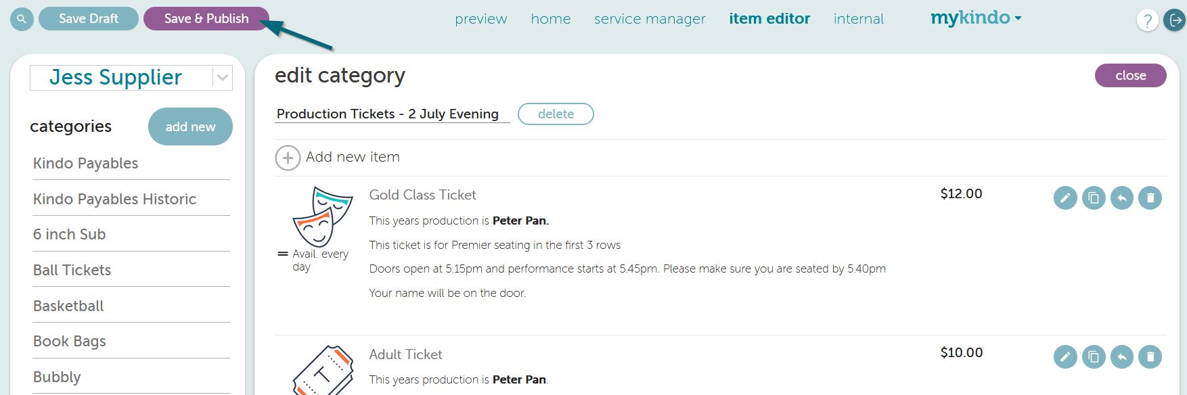Duplicate the Adult Ticket item
Screen dimensions: 1187x395
tap(1094, 356)
